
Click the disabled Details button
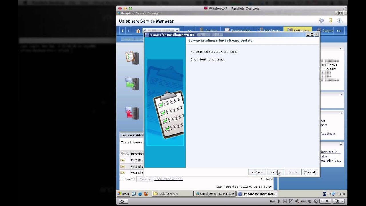(x=145, y=179)
